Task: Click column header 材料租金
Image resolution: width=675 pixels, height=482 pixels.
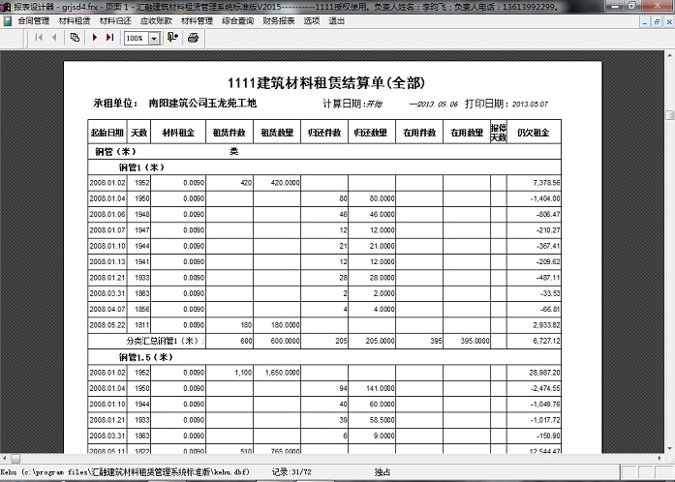Action: tap(178, 133)
